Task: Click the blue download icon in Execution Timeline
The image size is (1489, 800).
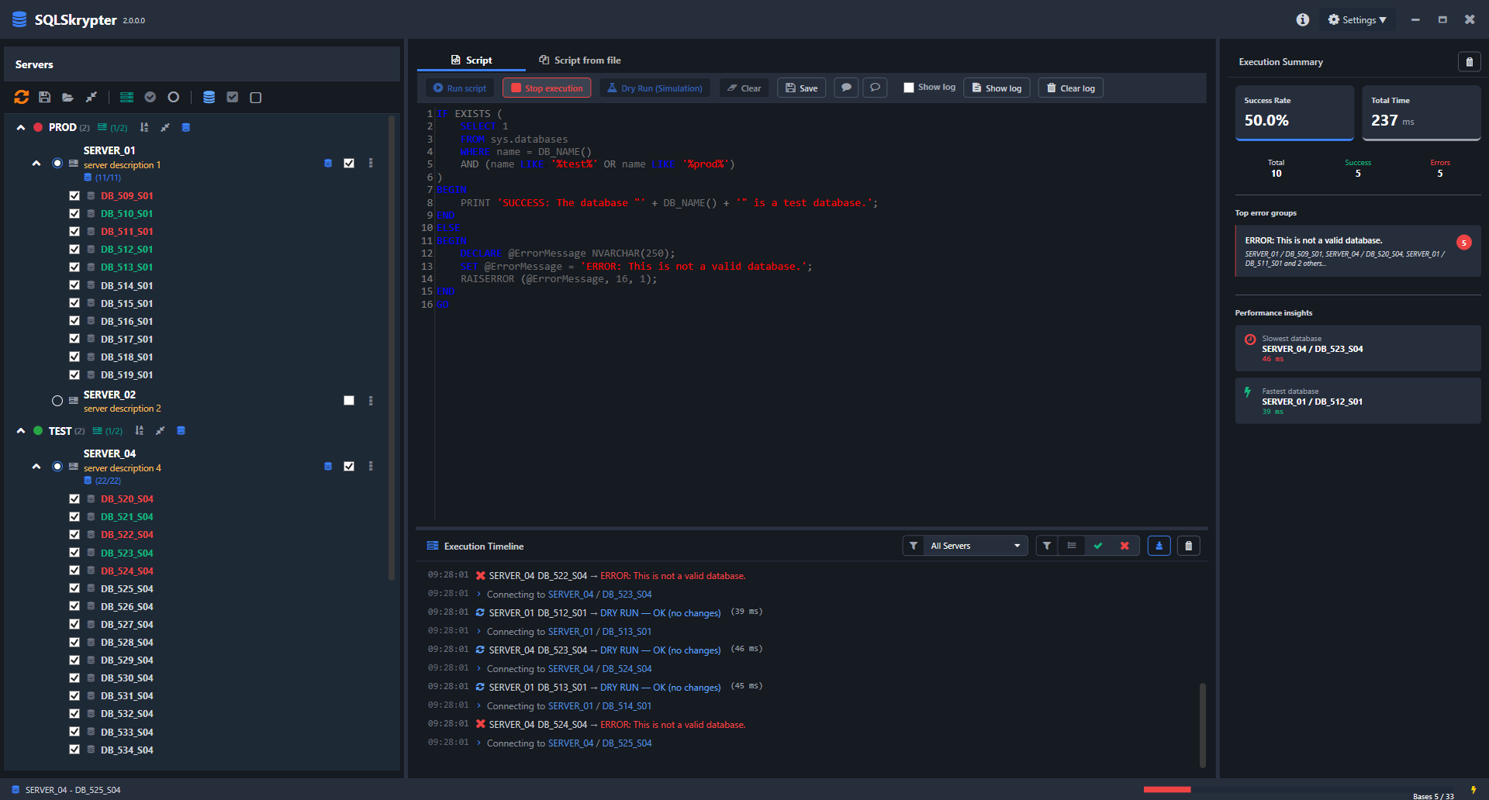Action: point(1159,546)
